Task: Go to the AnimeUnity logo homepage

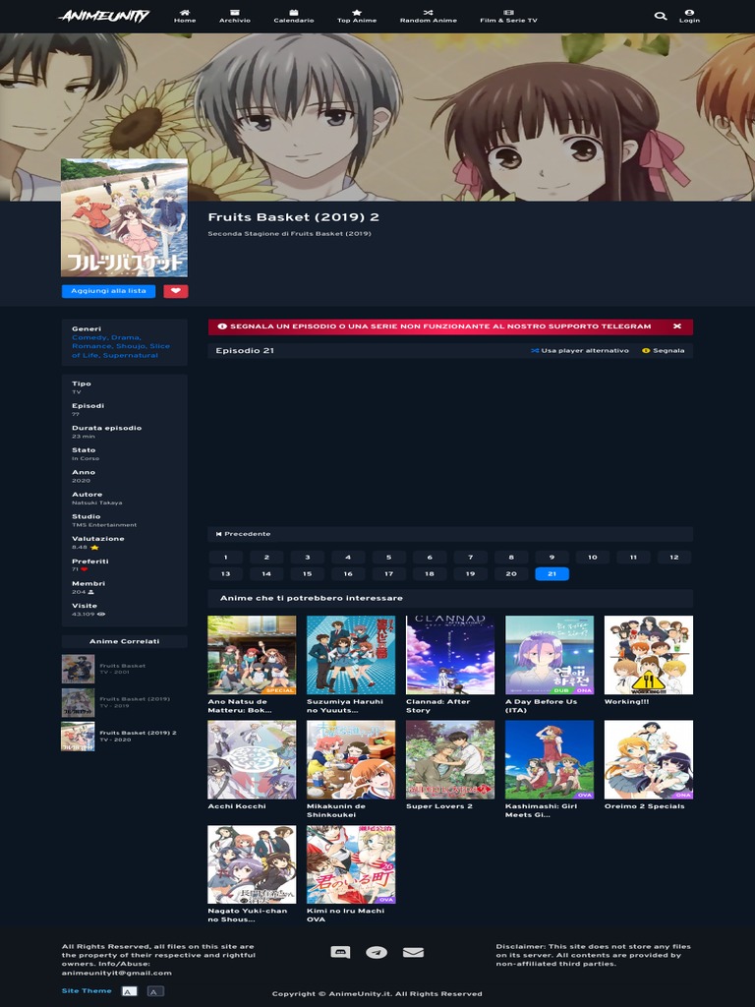Action: (104, 16)
